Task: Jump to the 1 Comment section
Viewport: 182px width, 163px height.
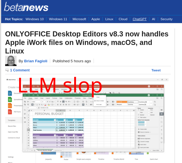Action: coord(20,70)
